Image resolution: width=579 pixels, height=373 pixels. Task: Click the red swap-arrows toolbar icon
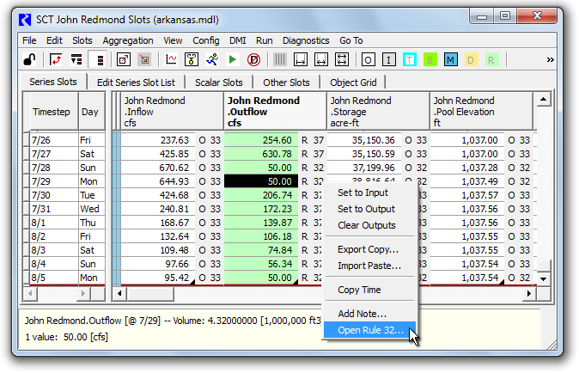(56, 59)
